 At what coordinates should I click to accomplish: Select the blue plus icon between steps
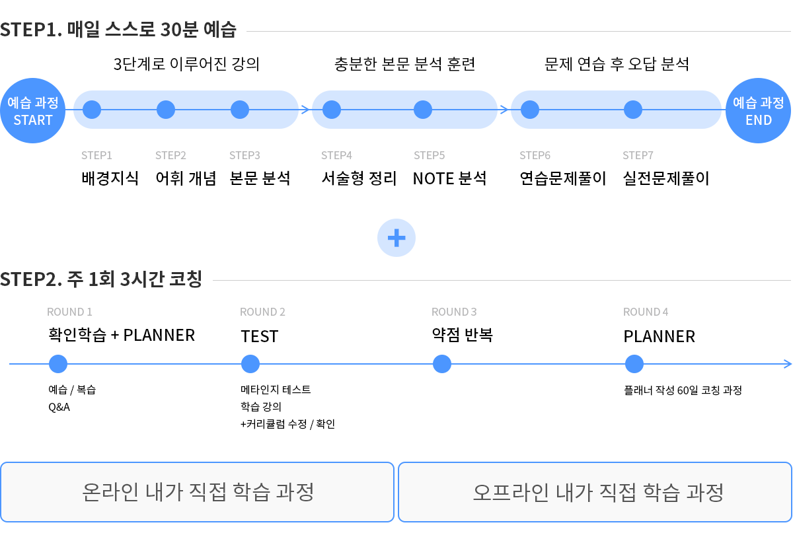coord(397,238)
